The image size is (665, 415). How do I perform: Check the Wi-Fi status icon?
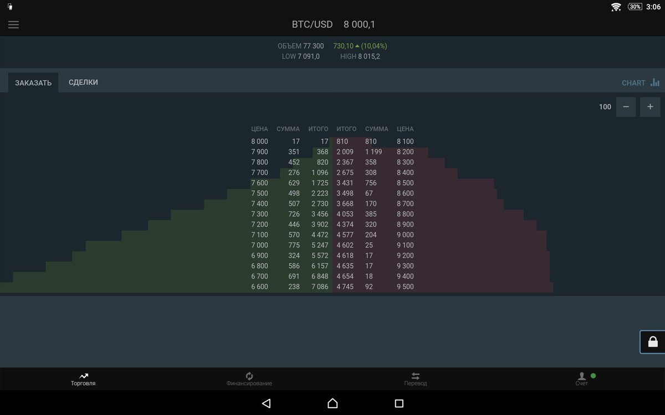coord(616,7)
